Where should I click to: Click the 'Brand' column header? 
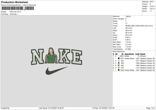[x=143, y=54]
